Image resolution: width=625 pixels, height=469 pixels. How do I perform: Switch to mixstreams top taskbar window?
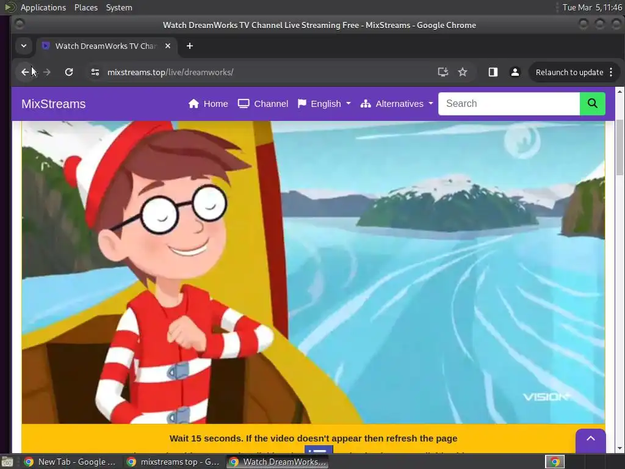pos(173,462)
